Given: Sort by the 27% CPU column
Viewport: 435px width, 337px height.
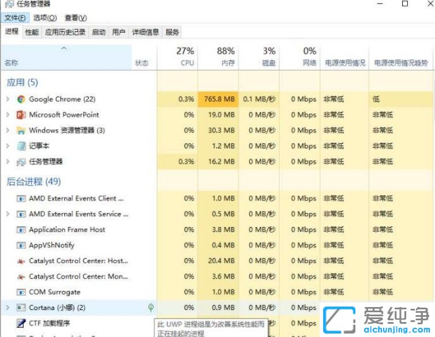Looking at the screenshot, I should (178, 57).
